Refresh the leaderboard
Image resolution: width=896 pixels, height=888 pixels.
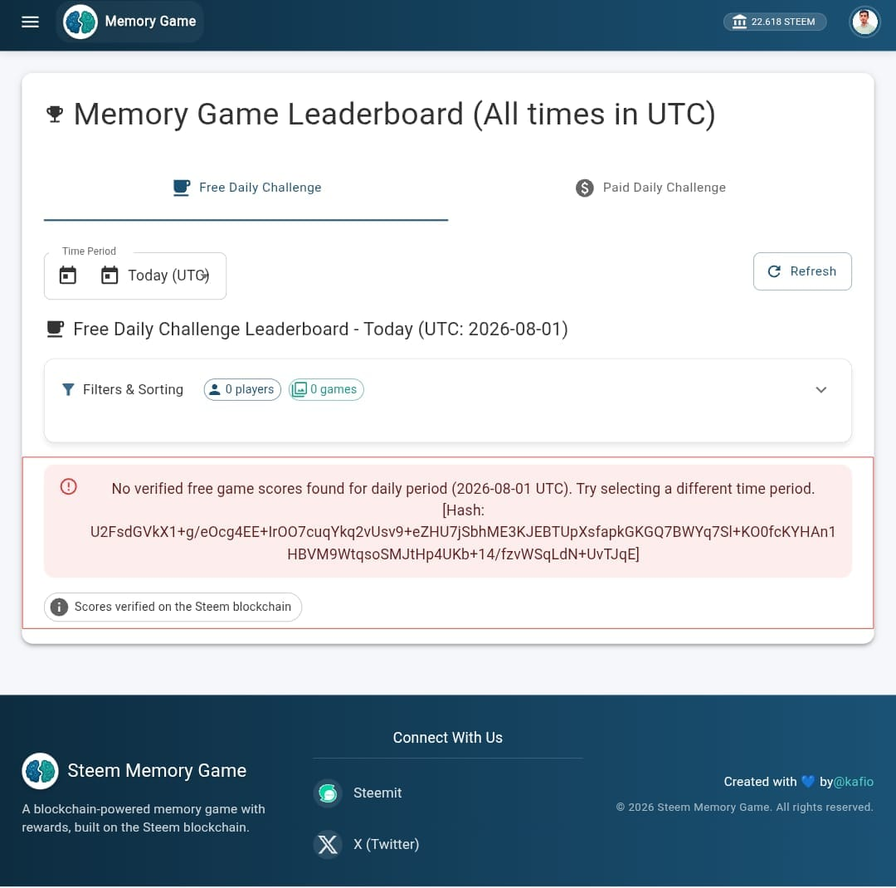point(802,271)
